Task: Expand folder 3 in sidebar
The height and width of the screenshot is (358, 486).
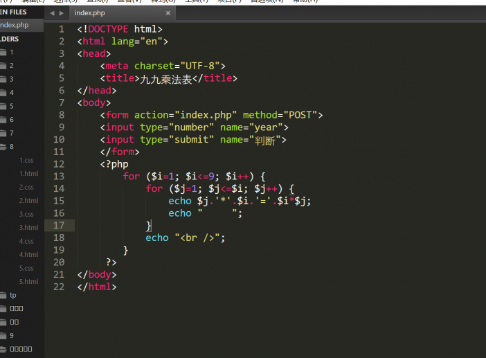Action: [x=12, y=79]
